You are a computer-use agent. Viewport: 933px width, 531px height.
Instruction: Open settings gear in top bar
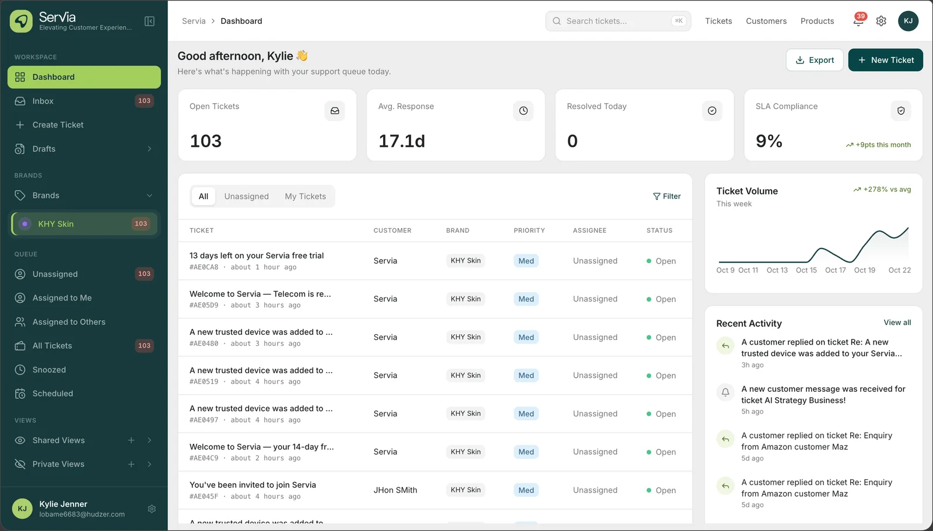(881, 21)
